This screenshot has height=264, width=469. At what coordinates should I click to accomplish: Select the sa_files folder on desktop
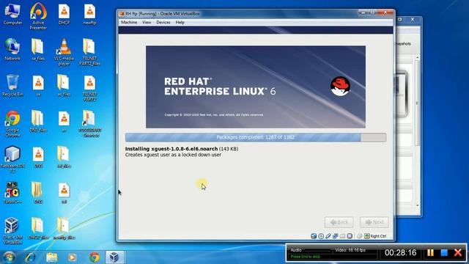pos(38,50)
